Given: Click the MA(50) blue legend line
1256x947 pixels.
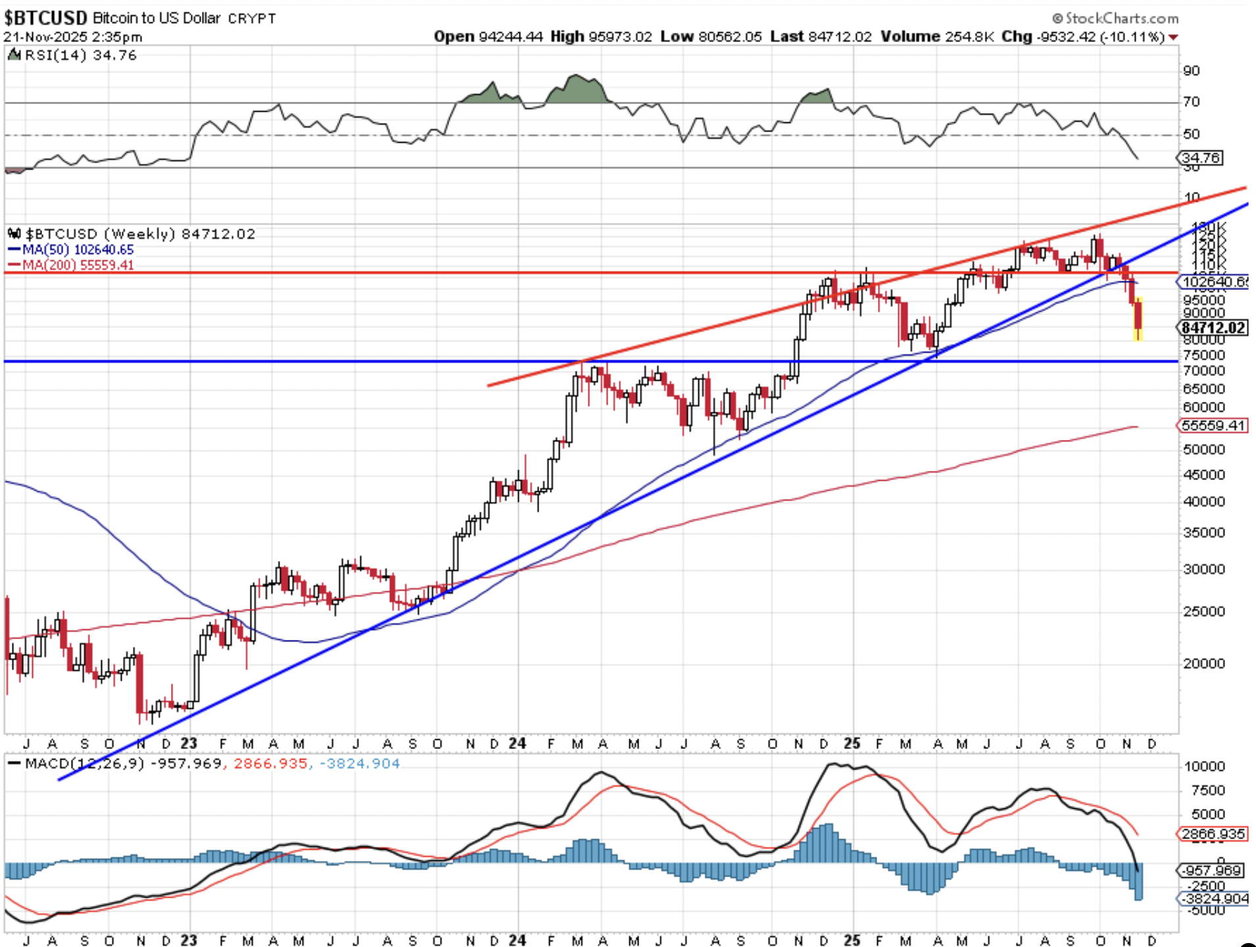Looking at the screenshot, I should (x=14, y=250).
